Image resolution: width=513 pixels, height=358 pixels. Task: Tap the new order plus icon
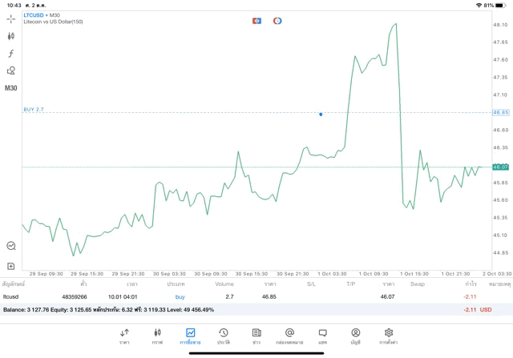[x=11, y=265]
